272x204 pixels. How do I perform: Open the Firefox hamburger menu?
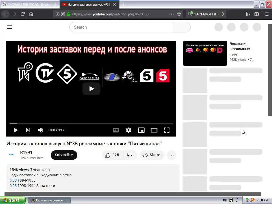tap(267, 14)
